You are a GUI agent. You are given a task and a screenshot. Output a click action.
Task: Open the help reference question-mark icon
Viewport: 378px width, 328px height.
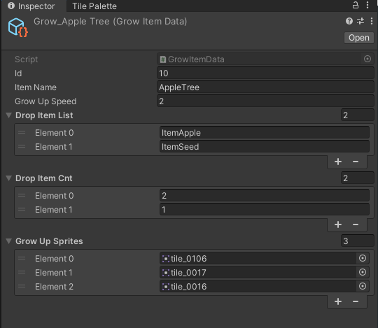(x=349, y=21)
